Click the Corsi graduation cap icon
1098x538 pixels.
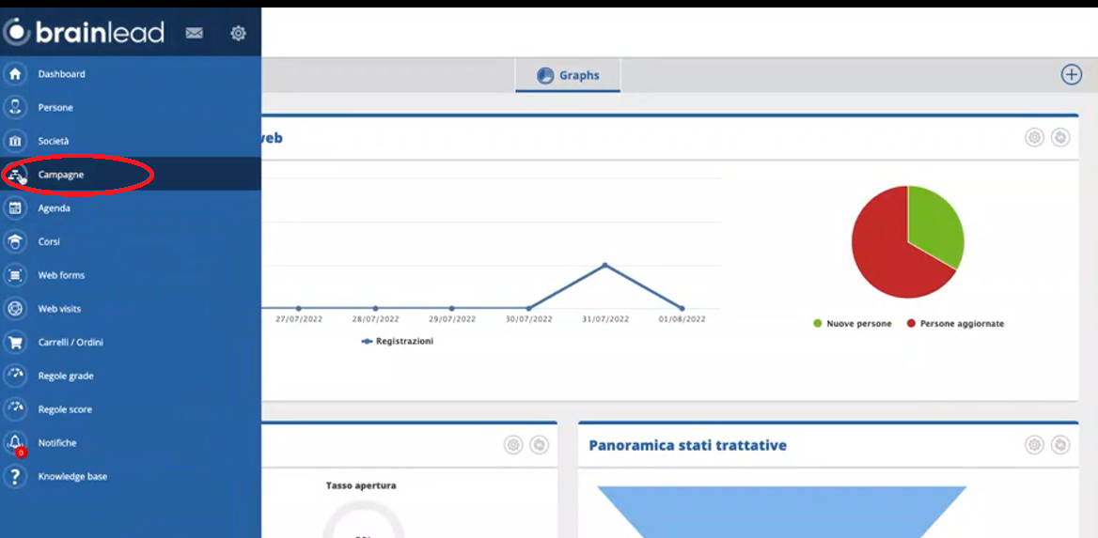(x=15, y=241)
